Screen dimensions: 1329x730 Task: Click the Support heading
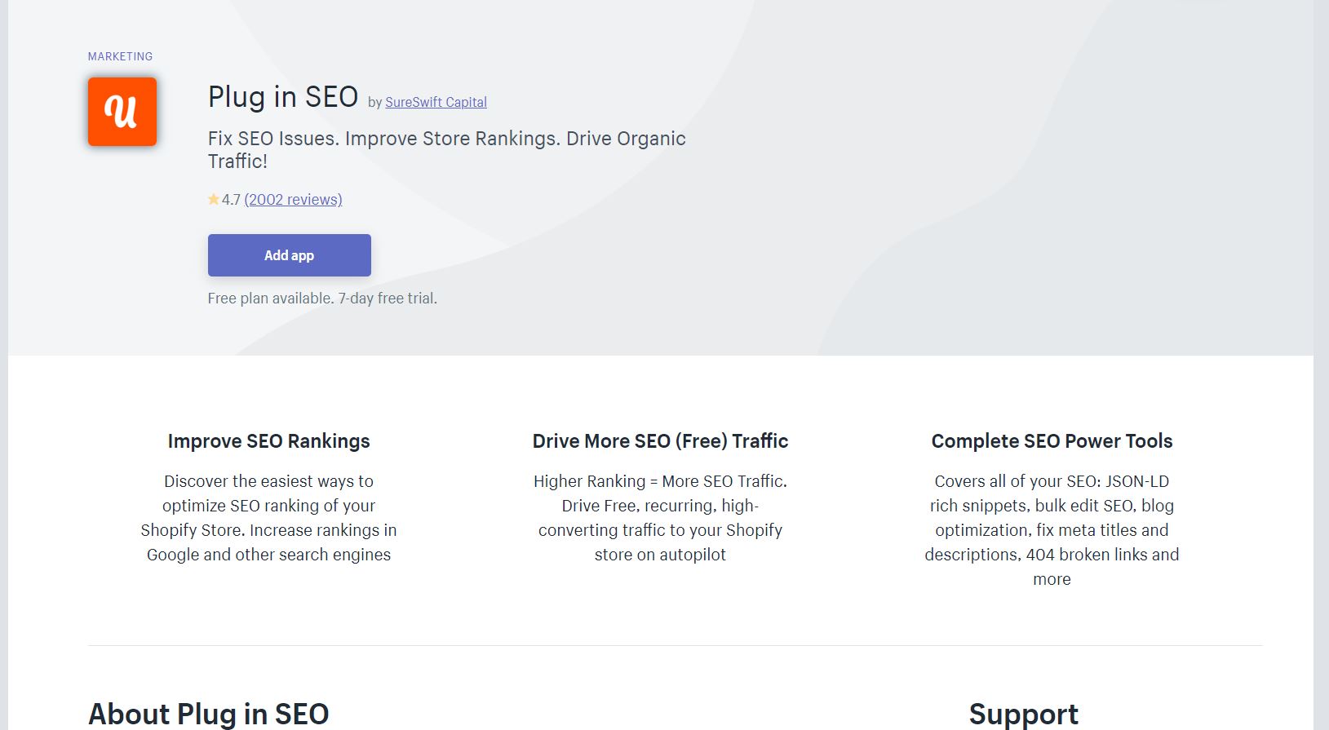(x=1024, y=714)
